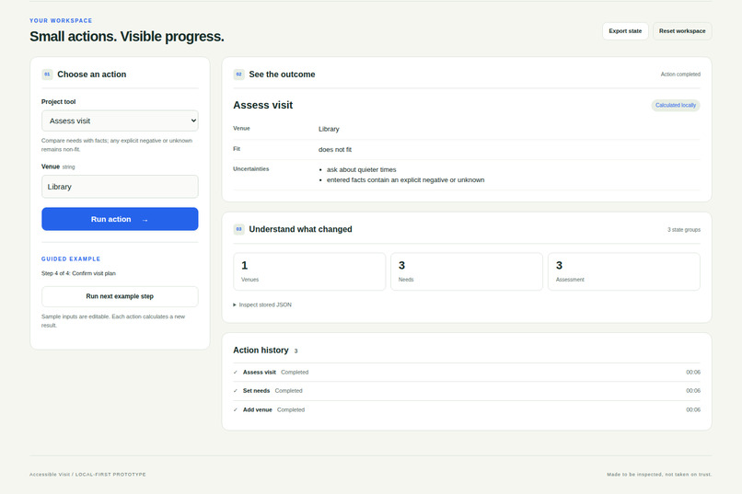The height and width of the screenshot is (494, 742).
Task: Click the Assess visit outcome heading
Action: [263, 105]
